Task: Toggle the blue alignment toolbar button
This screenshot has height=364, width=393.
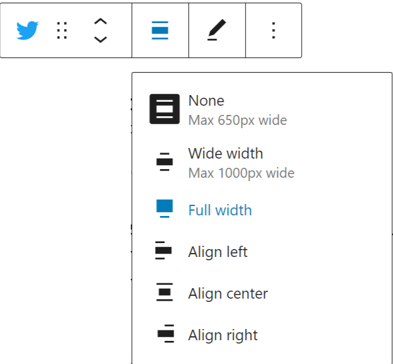Action: [x=160, y=30]
